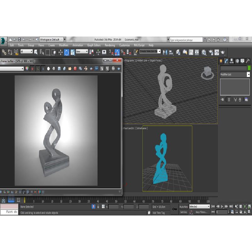Expand the Modifier List dropdown
The image size is (252, 252).
[248, 75]
